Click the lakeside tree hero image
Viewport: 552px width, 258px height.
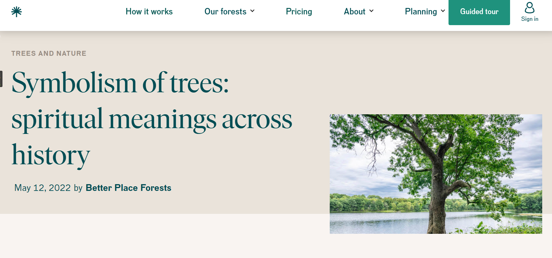click(435, 174)
